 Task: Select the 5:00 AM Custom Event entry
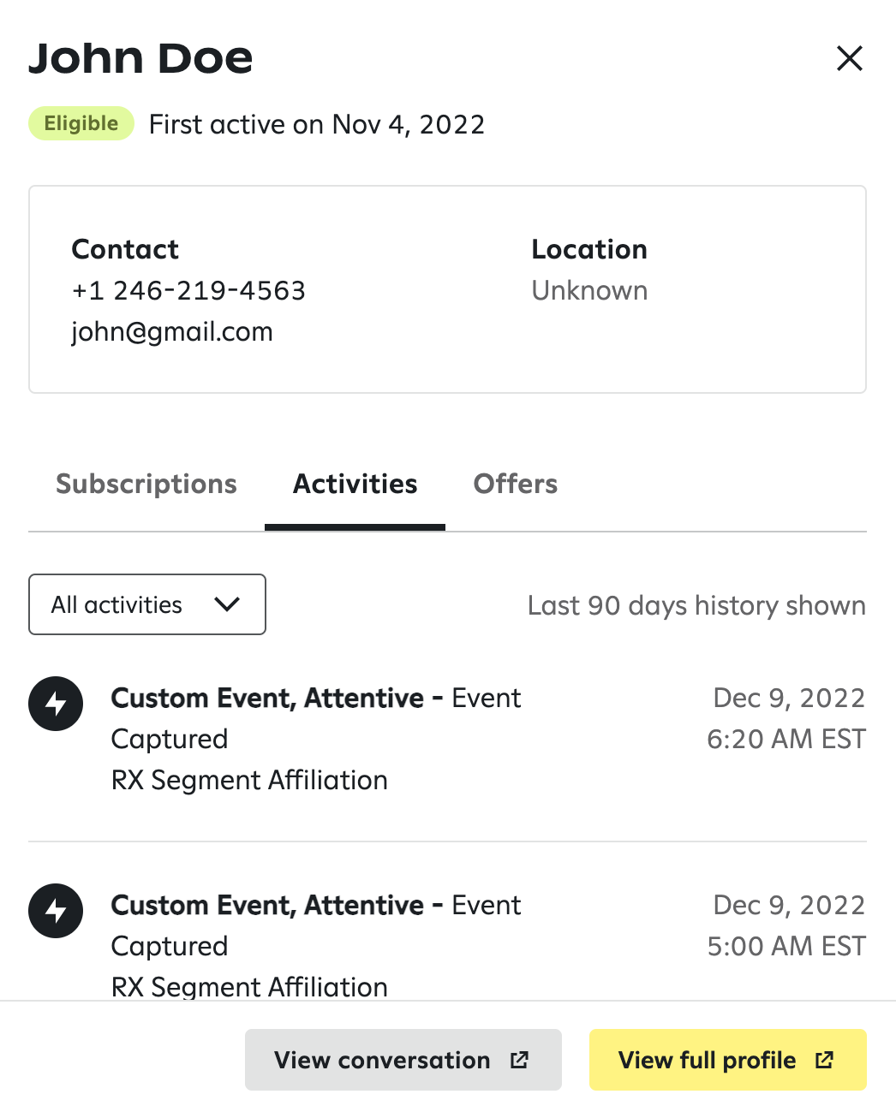[x=316, y=906]
